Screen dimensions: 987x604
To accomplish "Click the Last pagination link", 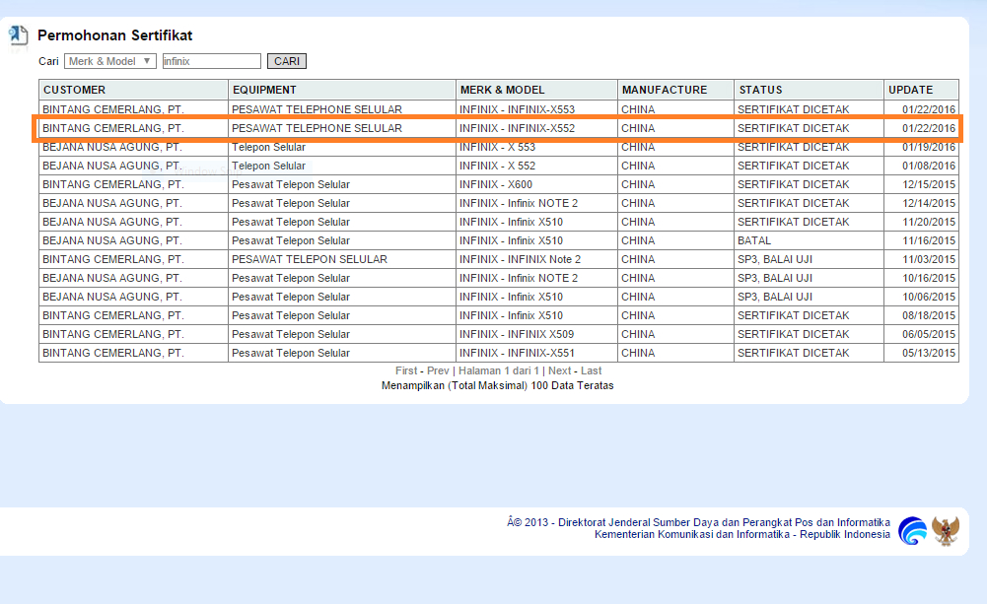I will [x=591, y=370].
